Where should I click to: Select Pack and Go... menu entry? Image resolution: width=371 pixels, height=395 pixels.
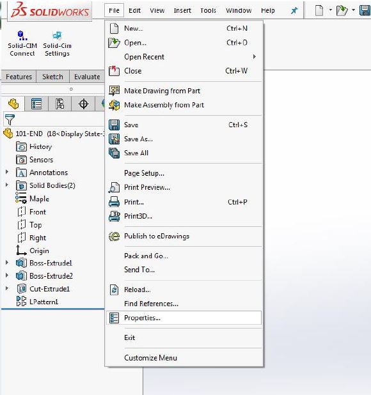coord(184,256)
